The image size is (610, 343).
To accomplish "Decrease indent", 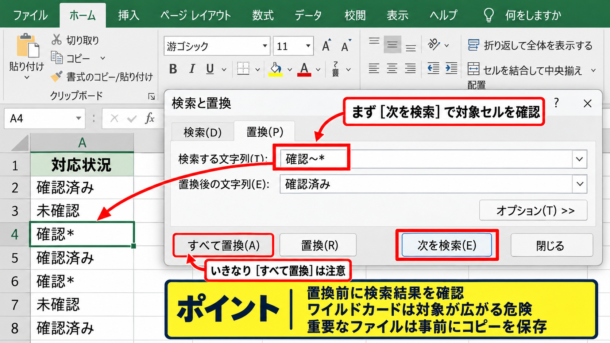I will click(x=433, y=68).
